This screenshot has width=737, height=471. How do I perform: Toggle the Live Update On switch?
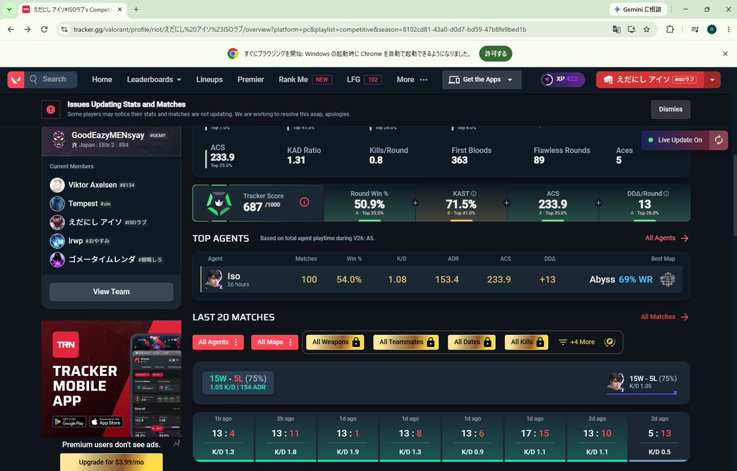[x=675, y=140]
